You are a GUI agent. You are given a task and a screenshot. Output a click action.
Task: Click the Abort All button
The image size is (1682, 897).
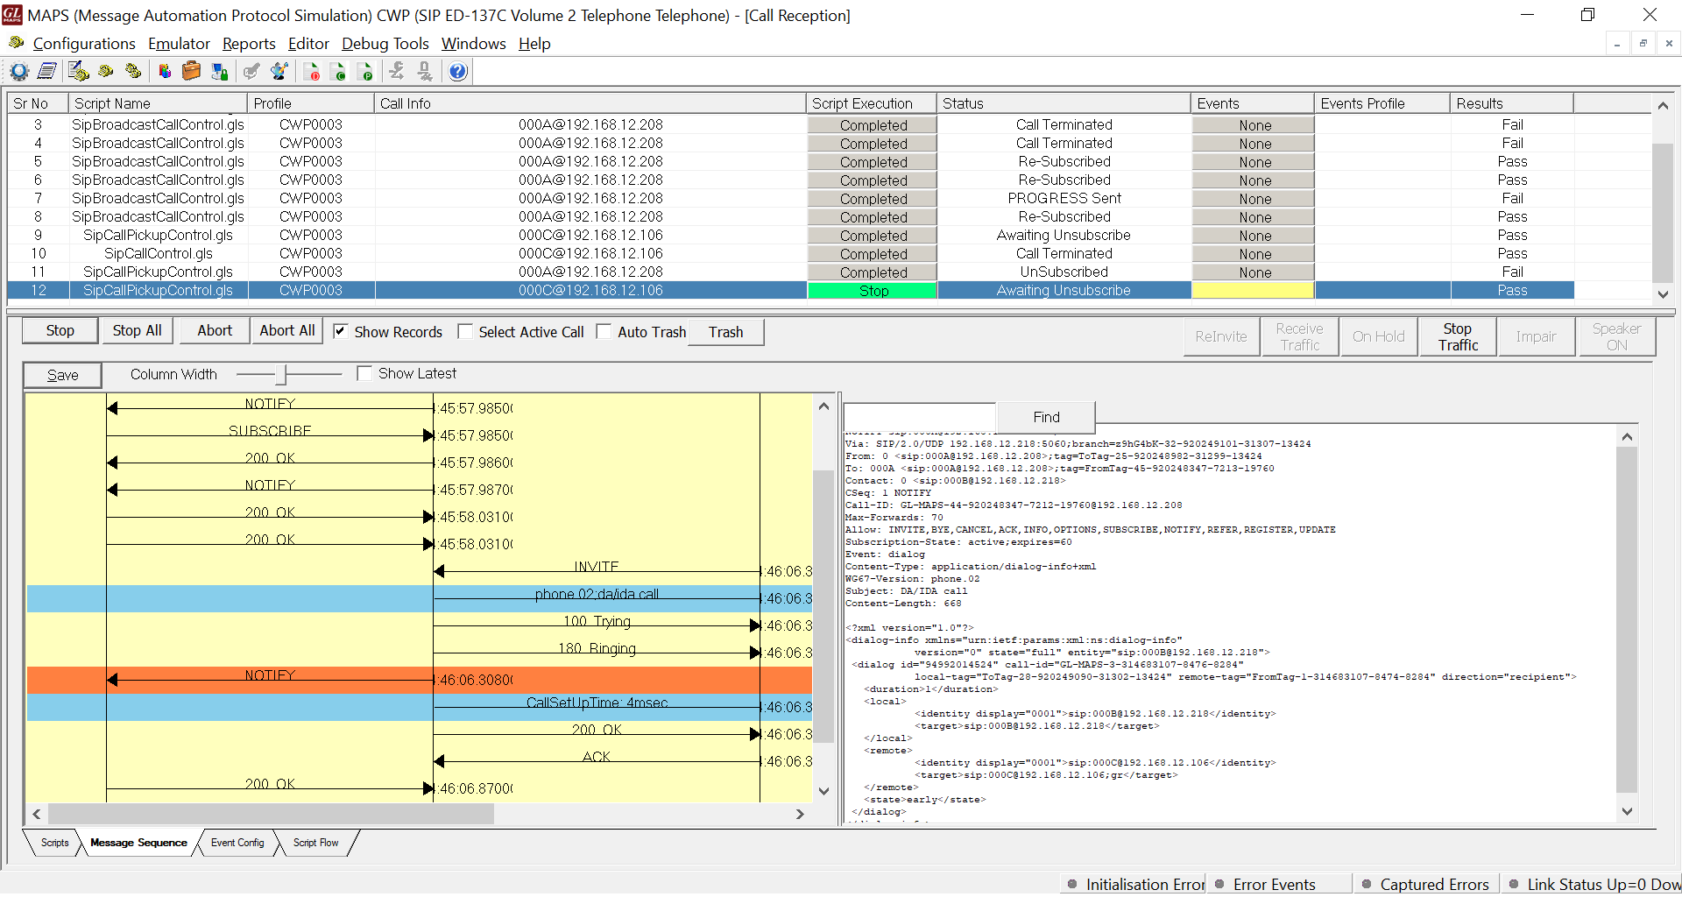pos(286,330)
